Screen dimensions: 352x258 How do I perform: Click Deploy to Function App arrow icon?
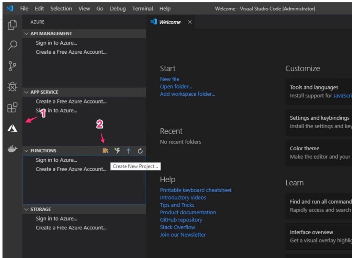(129, 151)
